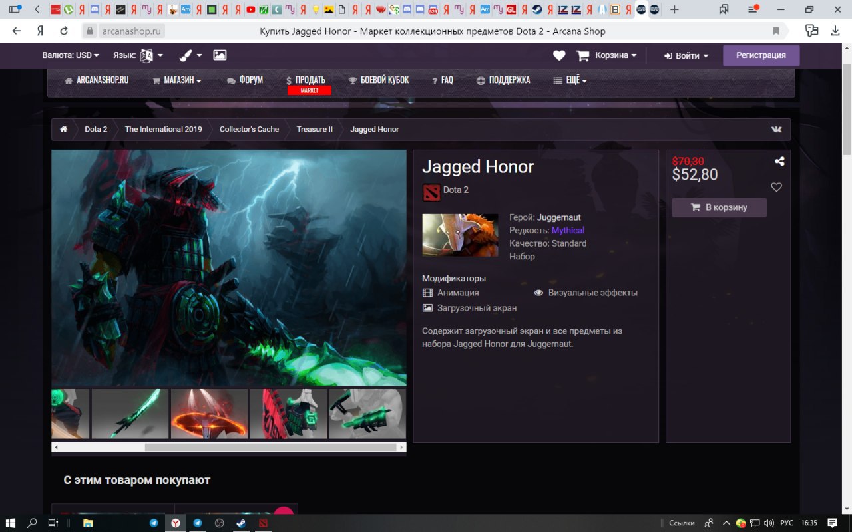Expand the Войти login dropdown
Image resolution: width=852 pixels, height=532 pixels.
(x=686, y=56)
